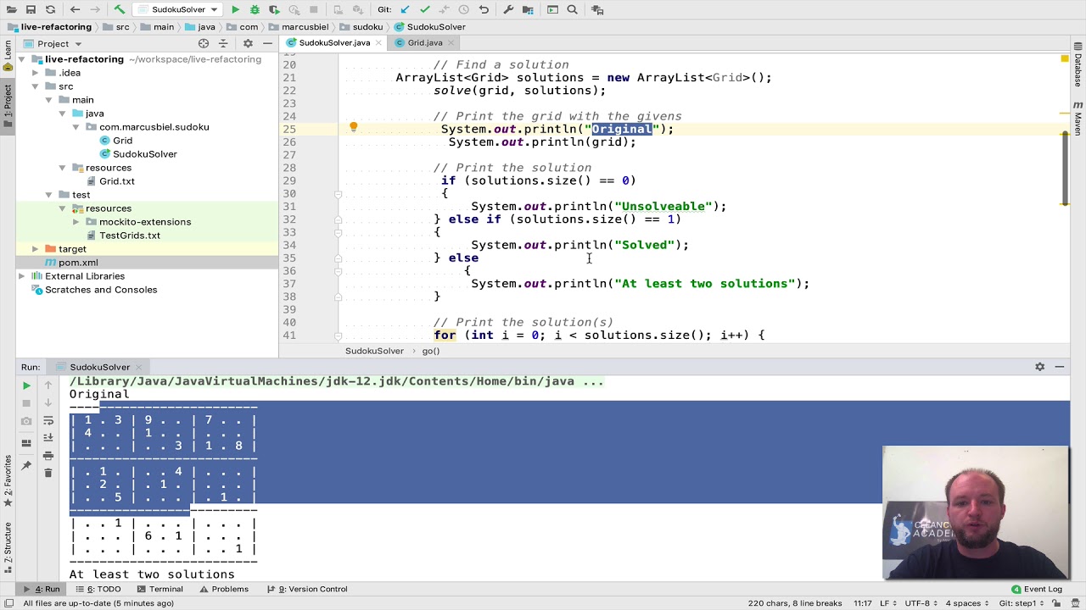Save all files with the floppy icon
1086x610 pixels.
click(31, 9)
